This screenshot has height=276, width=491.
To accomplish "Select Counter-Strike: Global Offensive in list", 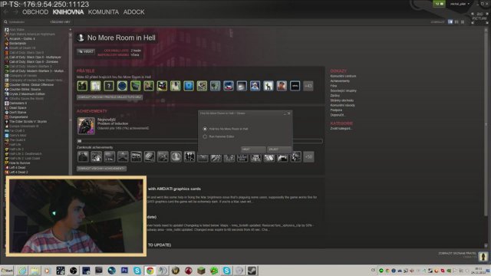I will (31, 85).
